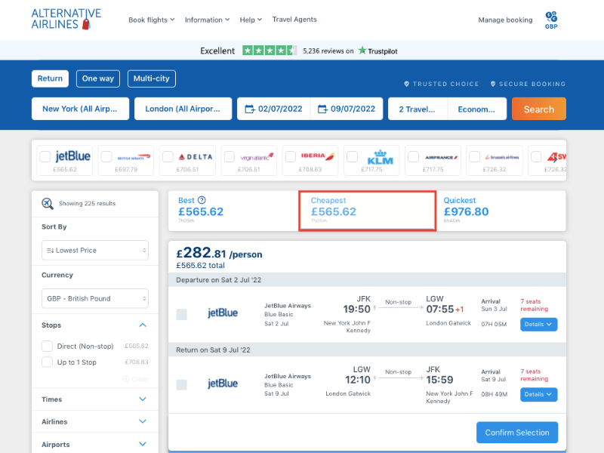The height and width of the screenshot is (453, 604).
Task: Click the 5,236 reviews text
Action: (328, 51)
